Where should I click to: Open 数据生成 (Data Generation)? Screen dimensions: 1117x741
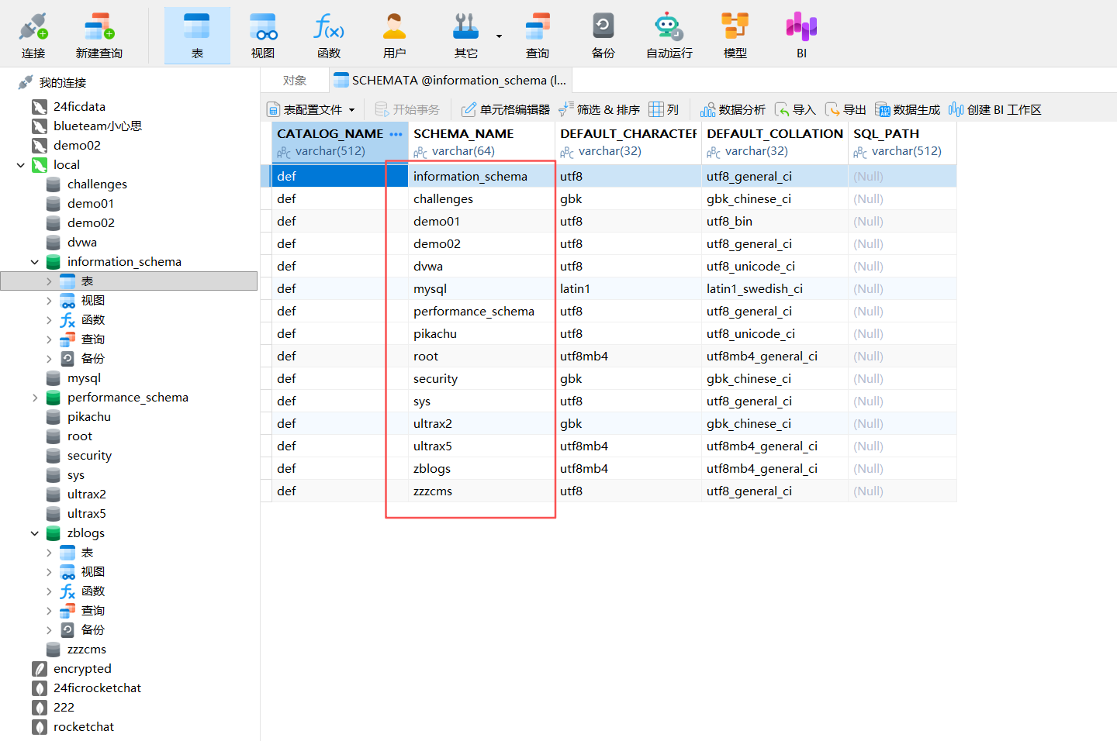(x=908, y=109)
